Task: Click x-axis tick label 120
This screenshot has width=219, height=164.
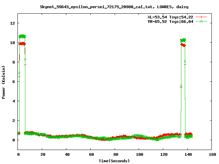Action: point(164,154)
